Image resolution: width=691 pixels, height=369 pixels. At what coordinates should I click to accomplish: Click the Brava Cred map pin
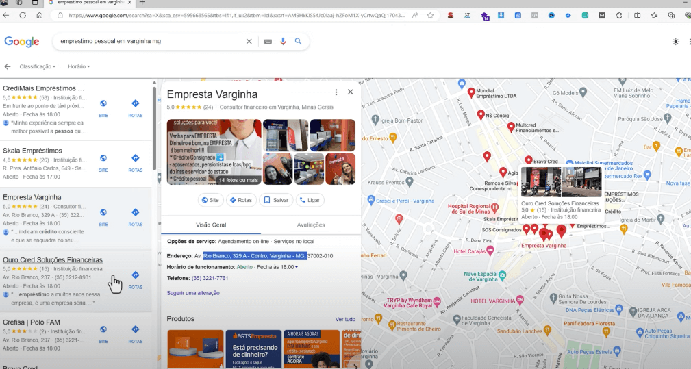pyautogui.click(x=529, y=161)
